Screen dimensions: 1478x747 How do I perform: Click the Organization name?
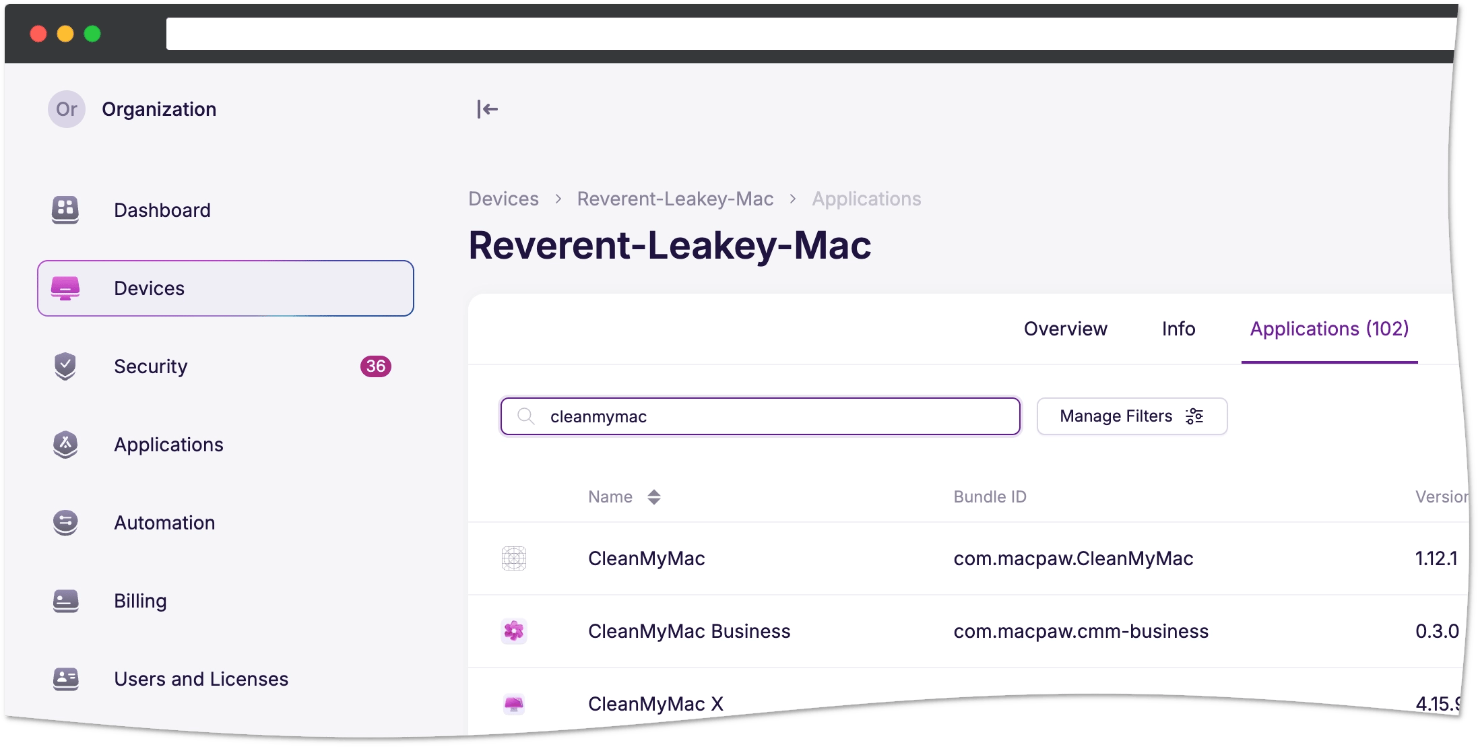click(159, 109)
